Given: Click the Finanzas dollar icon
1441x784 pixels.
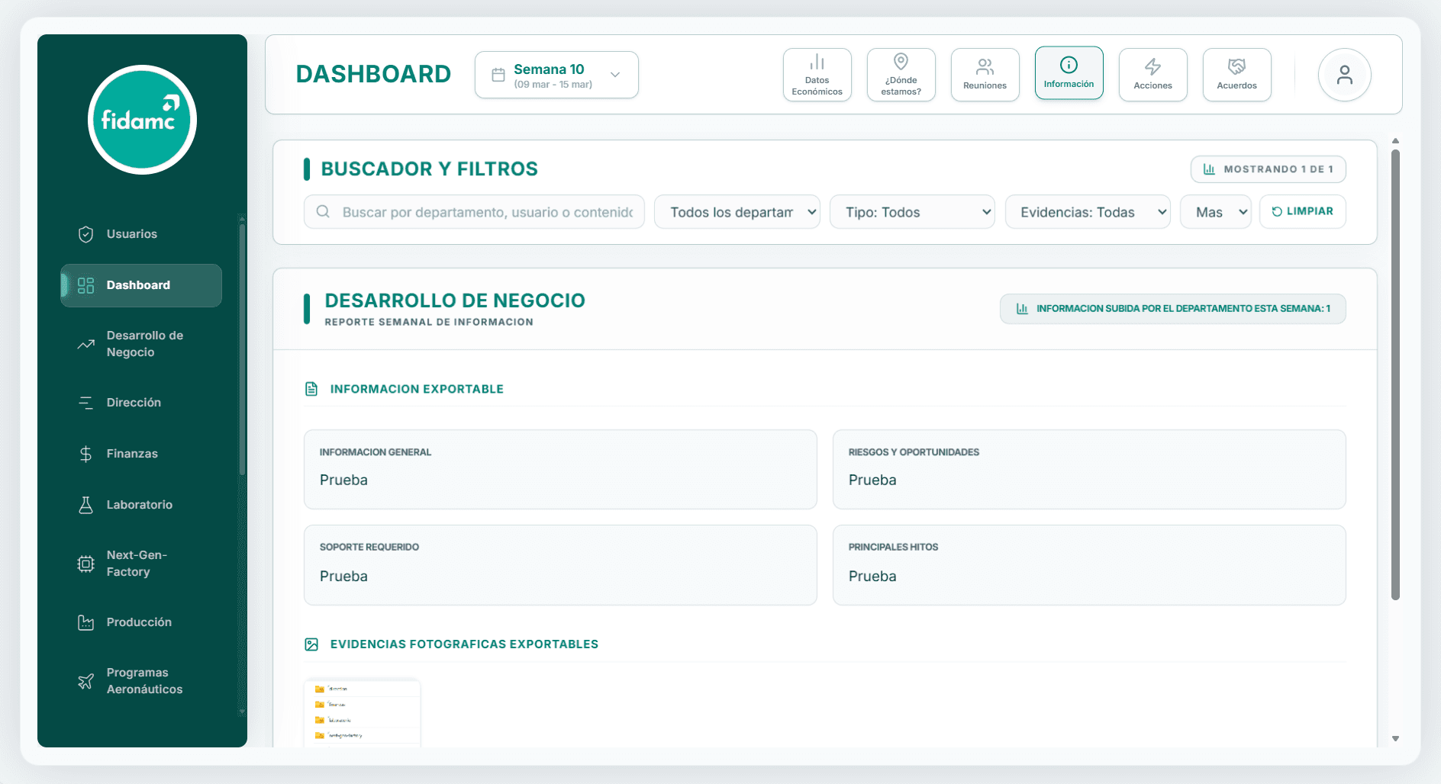Looking at the screenshot, I should coord(86,454).
